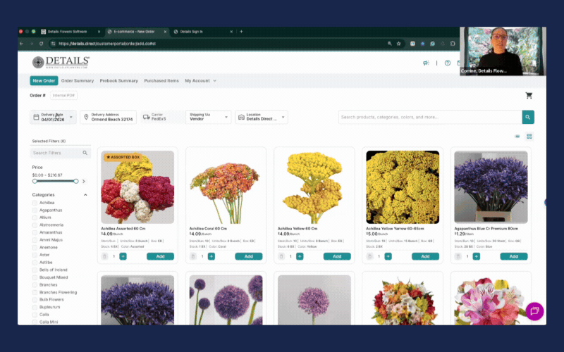This screenshot has width=564, height=352.
Task: Add Agapanthus Blue Cr Premium to order
Action: (x=513, y=256)
